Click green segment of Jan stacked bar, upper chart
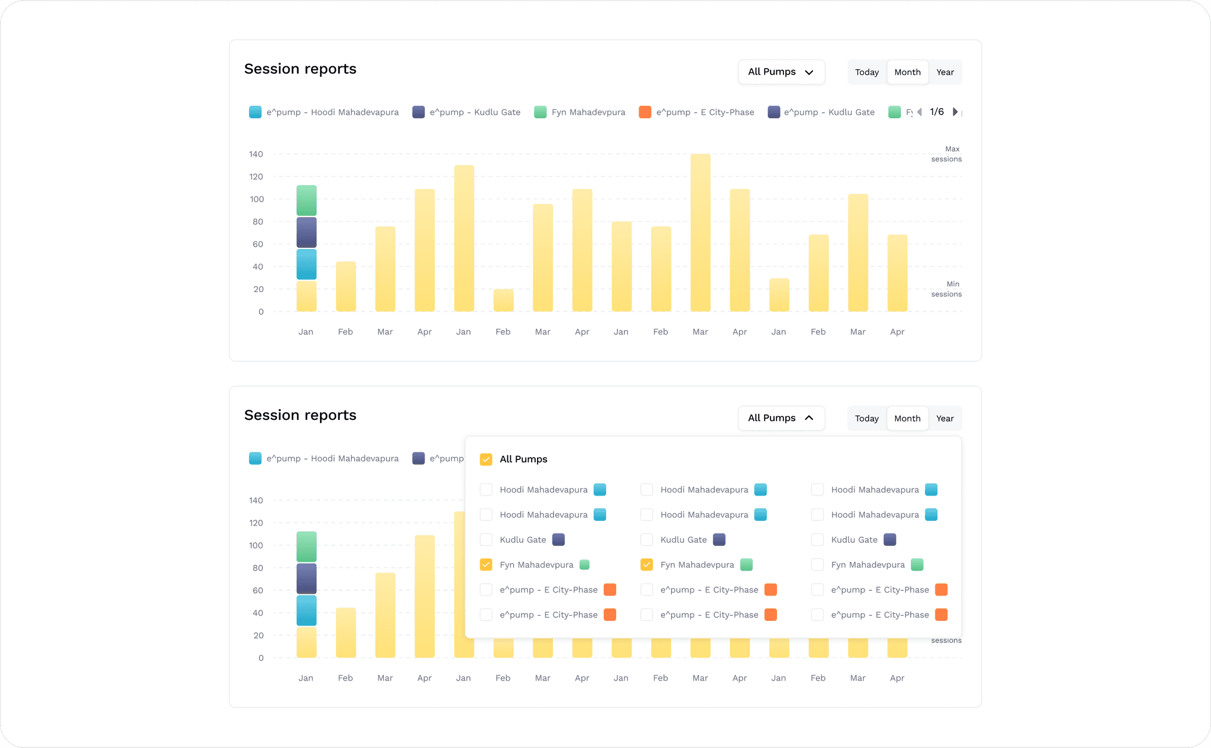The height and width of the screenshot is (748, 1211). click(x=306, y=200)
